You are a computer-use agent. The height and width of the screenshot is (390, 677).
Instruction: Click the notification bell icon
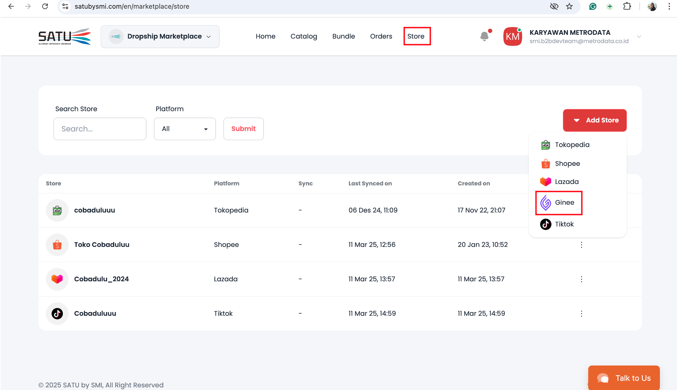[484, 36]
